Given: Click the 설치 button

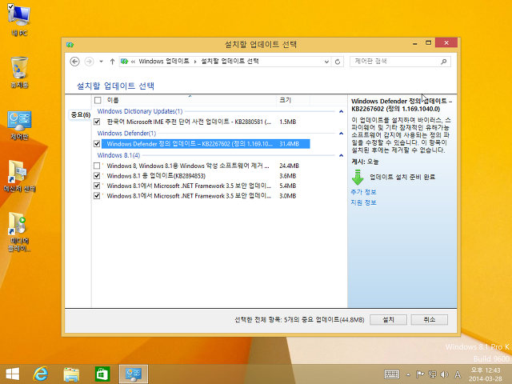Looking at the screenshot, I should coord(388,320).
